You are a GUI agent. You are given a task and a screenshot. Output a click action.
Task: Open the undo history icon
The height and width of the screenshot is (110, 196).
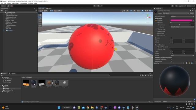tap(173, 6)
